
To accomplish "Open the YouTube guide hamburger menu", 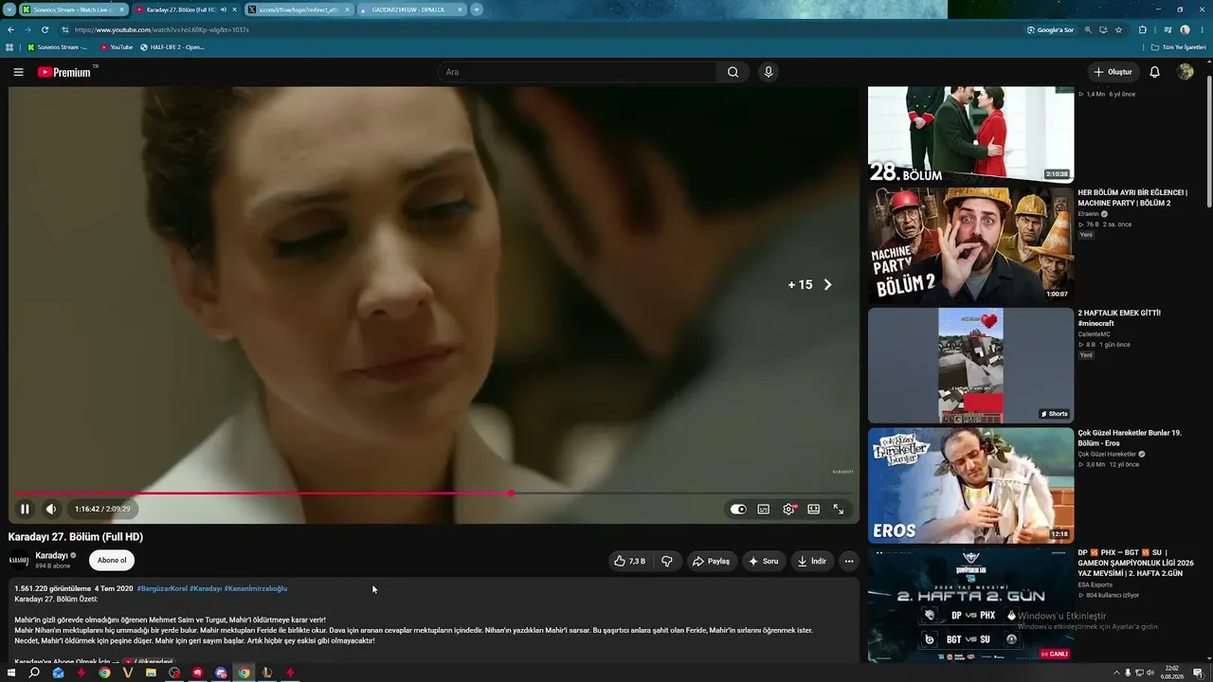I will (18, 72).
